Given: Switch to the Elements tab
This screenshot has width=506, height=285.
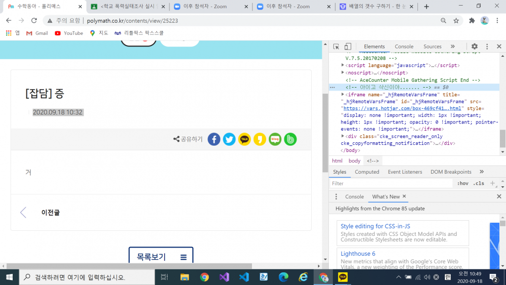Looking at the screenshot, I should (x=374, y=47).
